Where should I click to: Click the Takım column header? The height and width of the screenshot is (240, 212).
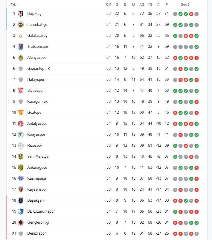(15, 4)
